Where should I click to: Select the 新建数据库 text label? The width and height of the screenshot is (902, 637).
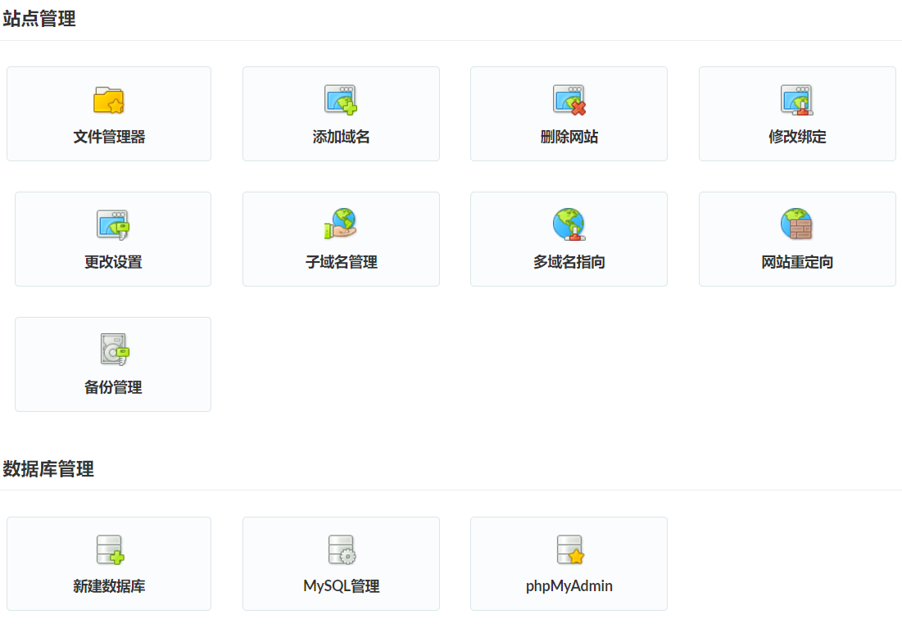[109, 586]
